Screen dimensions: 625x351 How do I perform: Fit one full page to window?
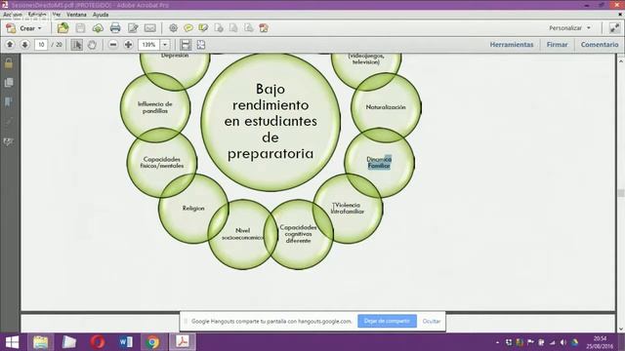(x=201, y=45)
